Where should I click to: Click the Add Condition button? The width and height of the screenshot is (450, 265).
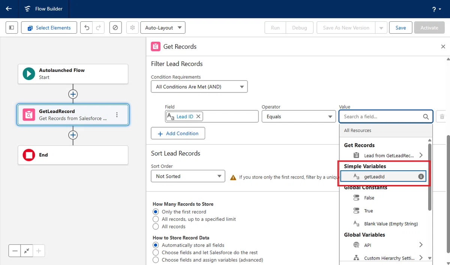[x=178, y=133]
